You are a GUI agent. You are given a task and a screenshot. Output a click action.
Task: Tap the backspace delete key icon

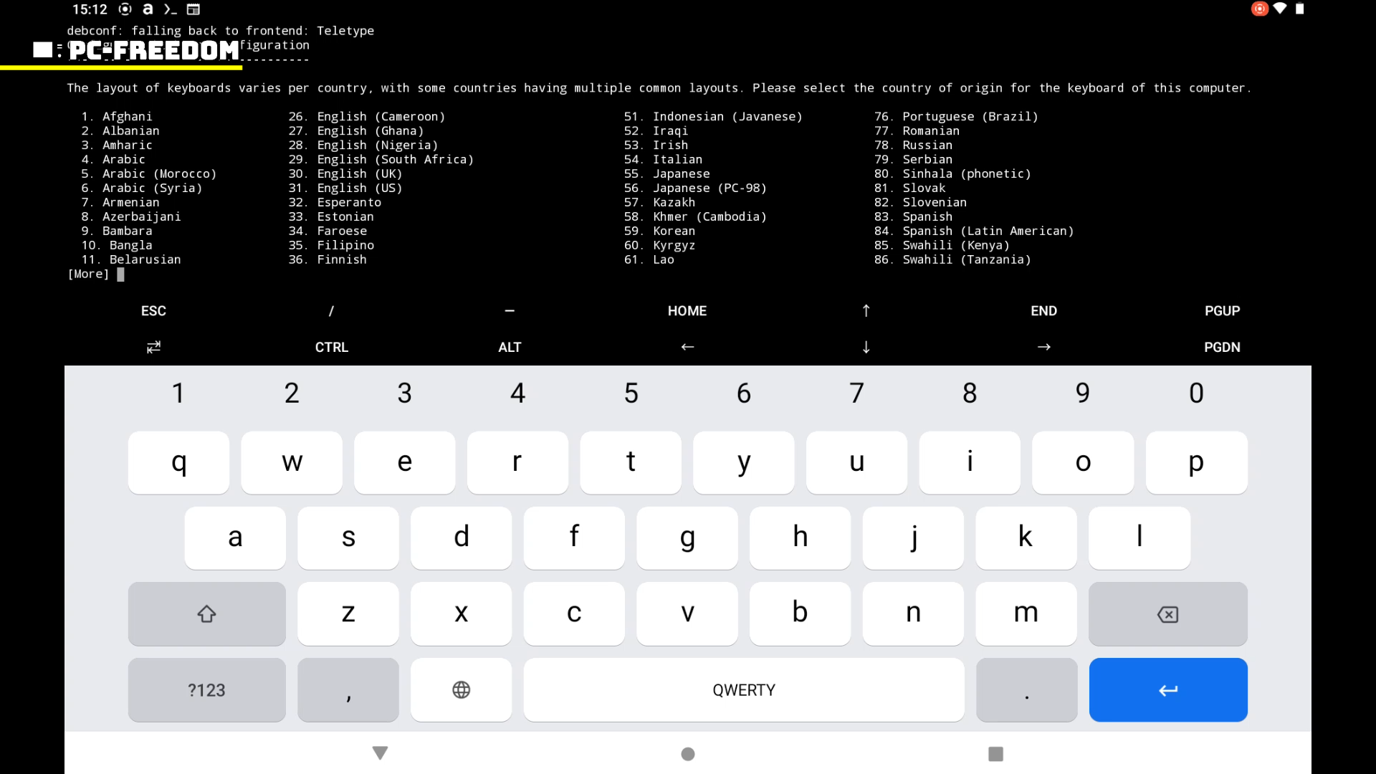coord(1167,614)
